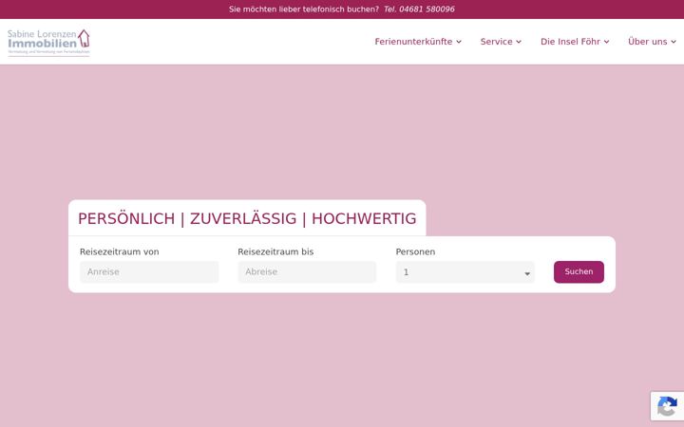Viewport: 684px width, 427px height.
Task: Click the text 'Sie möchten lieber telefonisch buchen?'
Action: click(x=304, y=9)
